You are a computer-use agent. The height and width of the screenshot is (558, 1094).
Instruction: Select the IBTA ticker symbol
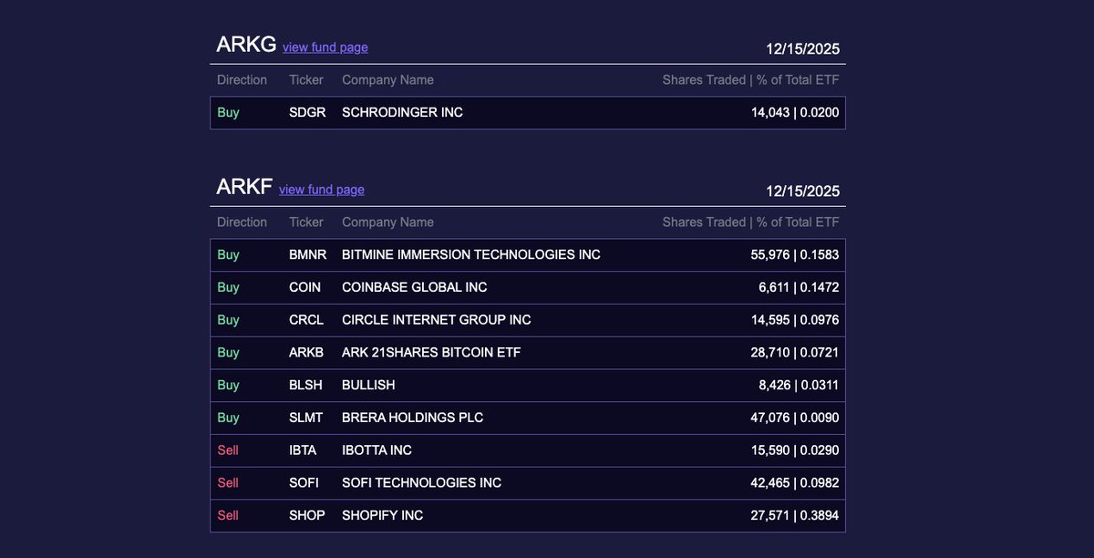[304, 450]
